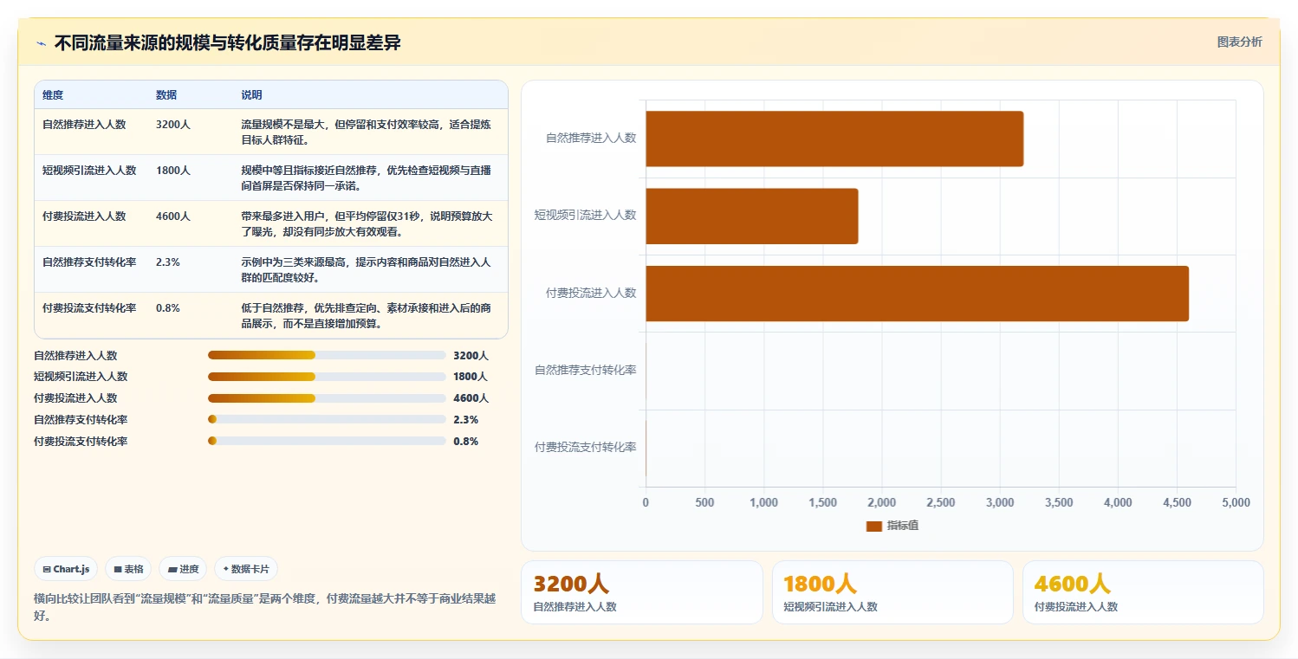This screenshot has height=659, width=1298.
Task: Open the 1800人 data card
Action: [x=892, y=592]
